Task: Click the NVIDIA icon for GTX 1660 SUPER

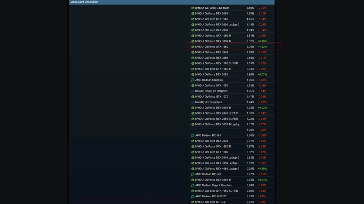Action: click(x=192, y=63)
